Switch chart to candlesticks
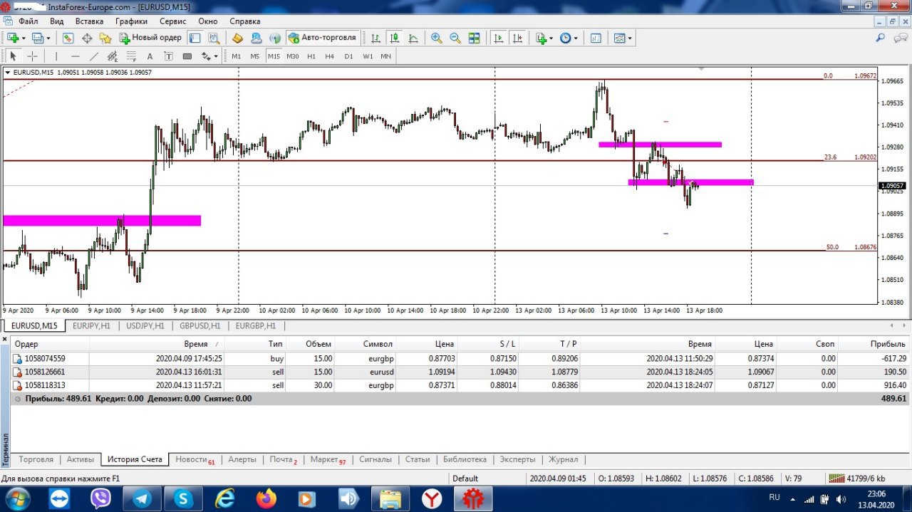Screen dimensions: 912x512 click(394, 38)
